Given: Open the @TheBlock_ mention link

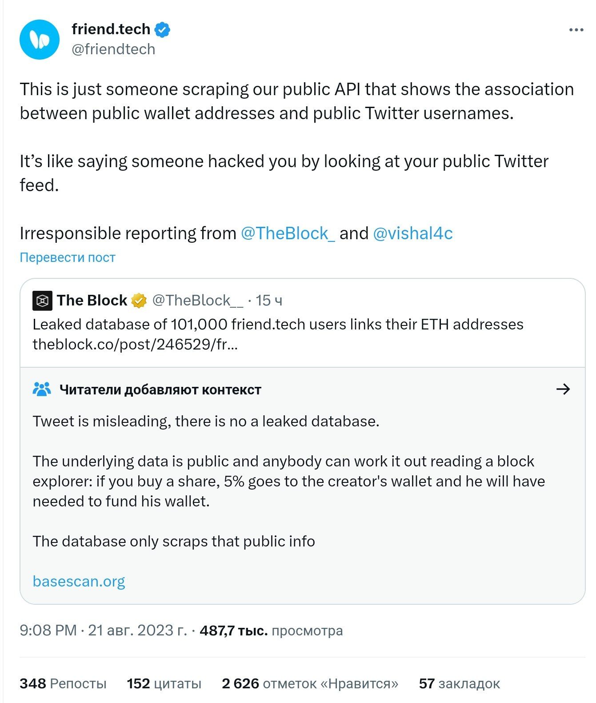Looking at the screenshot, I should coord(288,233).
